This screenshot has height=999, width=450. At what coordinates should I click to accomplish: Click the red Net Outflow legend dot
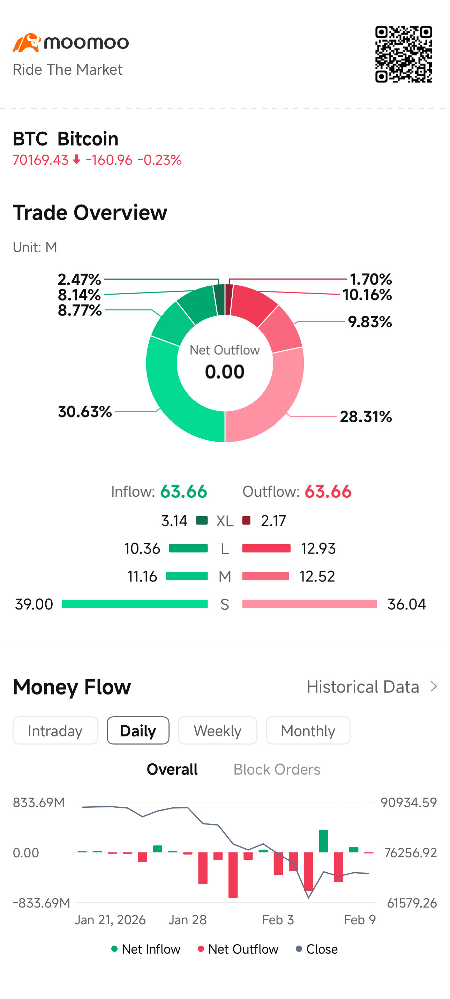point(201,949)
